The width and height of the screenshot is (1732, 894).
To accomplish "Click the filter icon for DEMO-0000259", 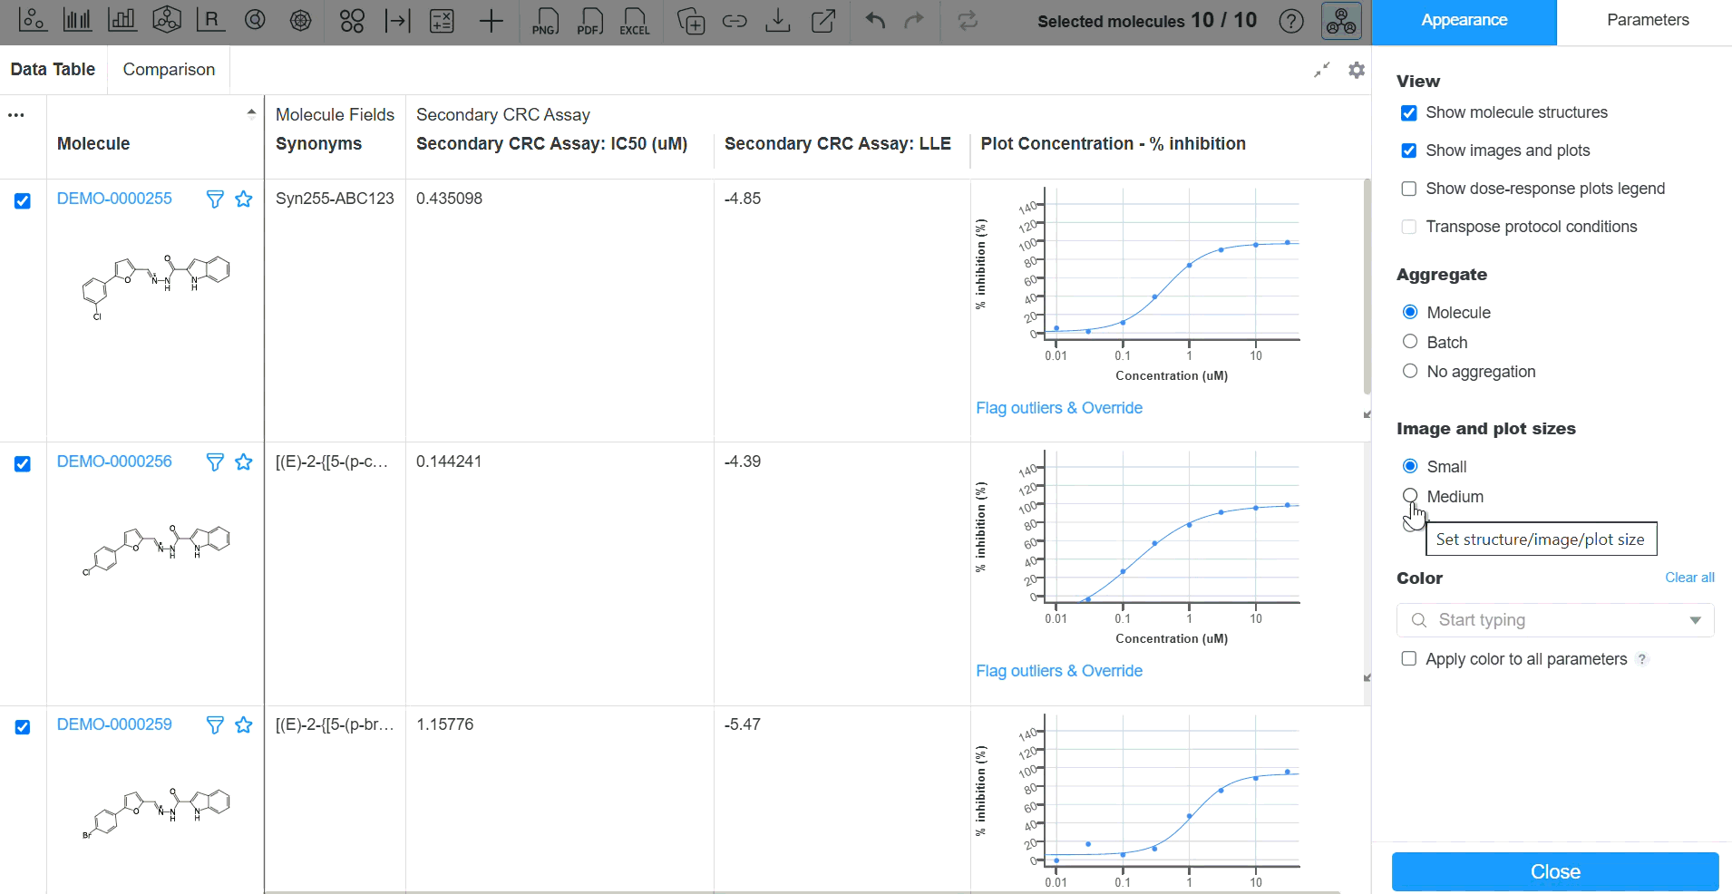I will click(215, 725).
